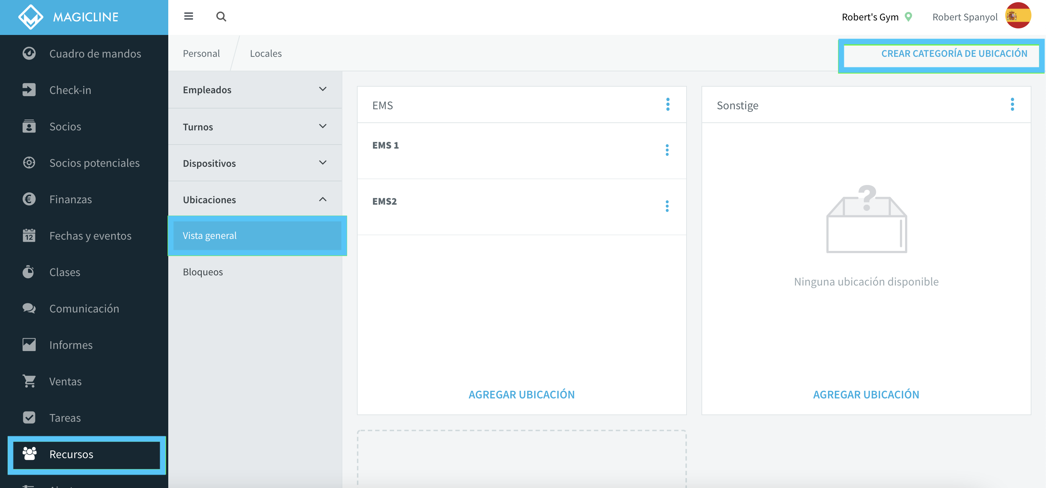Switch to the Locales tab

266,53
